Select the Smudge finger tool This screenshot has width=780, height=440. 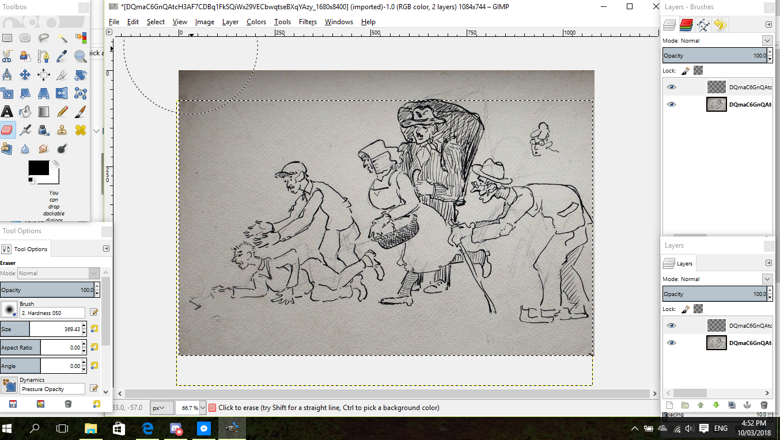44,149
